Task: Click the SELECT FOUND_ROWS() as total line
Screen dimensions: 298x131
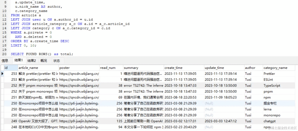Action: 42,54
